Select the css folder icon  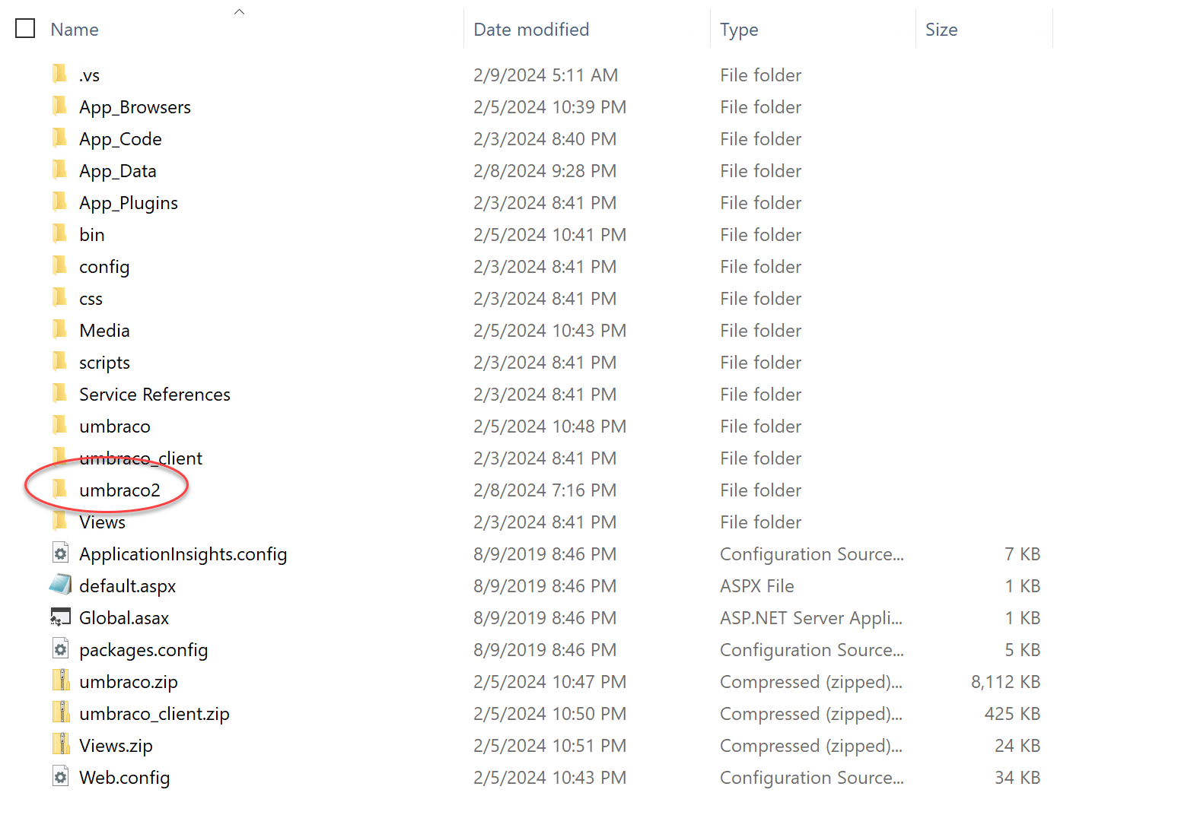(x=60, y=297)
